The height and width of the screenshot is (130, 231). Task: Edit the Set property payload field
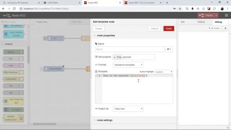[138, 57]
